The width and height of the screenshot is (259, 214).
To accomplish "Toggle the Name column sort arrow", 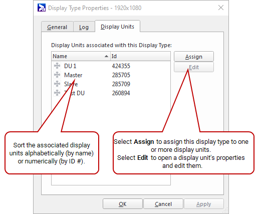I will click(106, 56).
